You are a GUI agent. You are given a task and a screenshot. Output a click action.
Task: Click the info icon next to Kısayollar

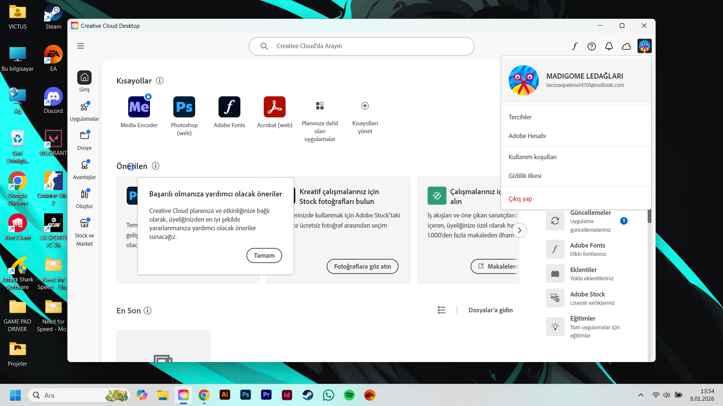point(160,81)
